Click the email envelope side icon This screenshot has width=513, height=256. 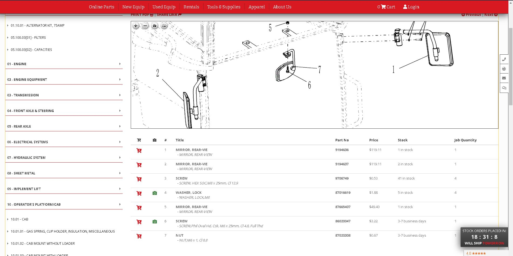point(504,78)
